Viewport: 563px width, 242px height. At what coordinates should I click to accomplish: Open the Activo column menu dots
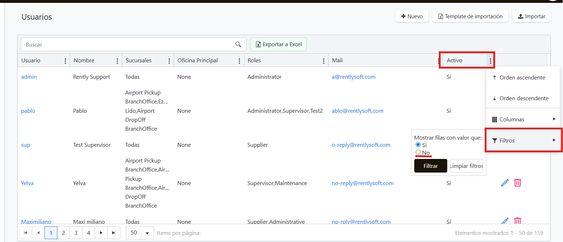[x=490, y=61]
